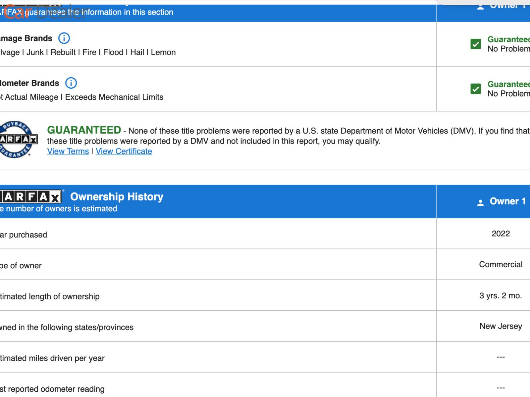
Task: Open the View Certificate link
Action: [x=124, y=151]
